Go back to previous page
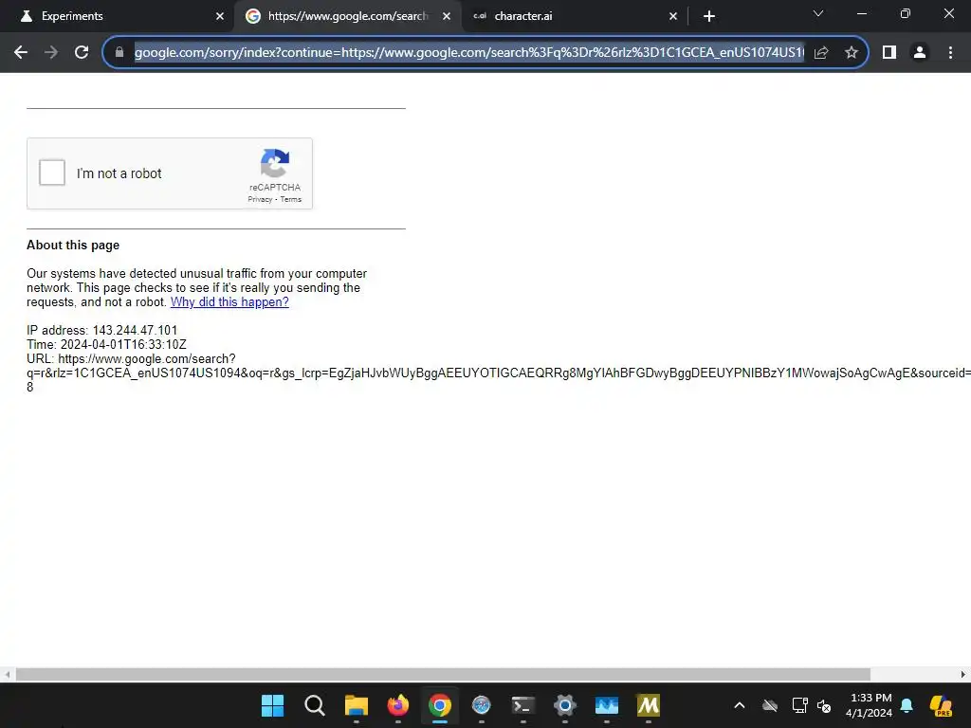The image size is (971, 728). 21,52
